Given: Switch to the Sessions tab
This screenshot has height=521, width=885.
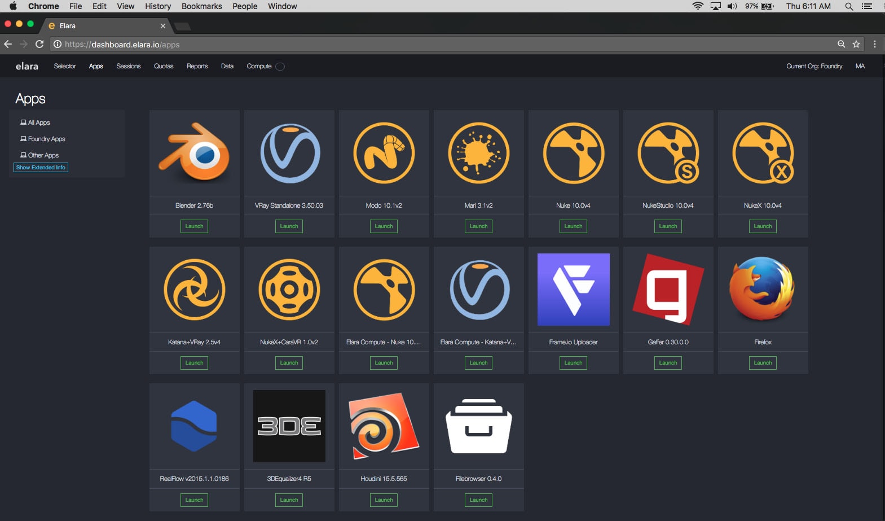Looking at the screenshot, I should coord(129,66).
